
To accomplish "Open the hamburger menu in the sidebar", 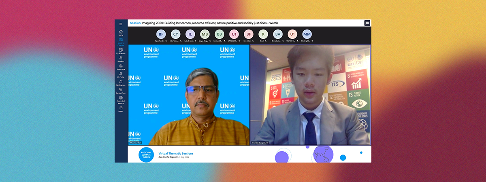I will pyautogui.click(x=121, y=24).
